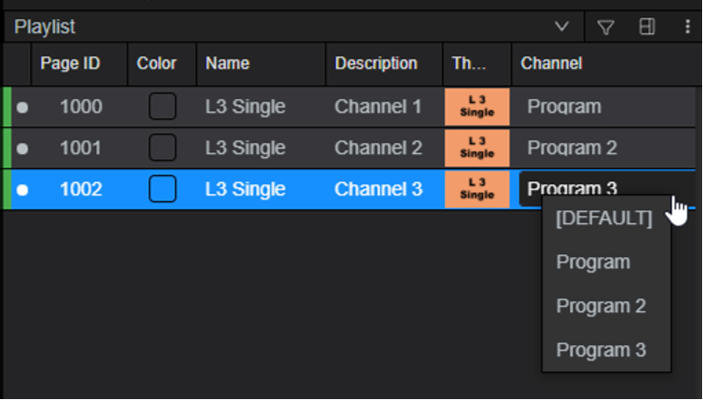
Task: Click the status dot for page 1001
Action: pyautogui.click(x=22, y=148)
